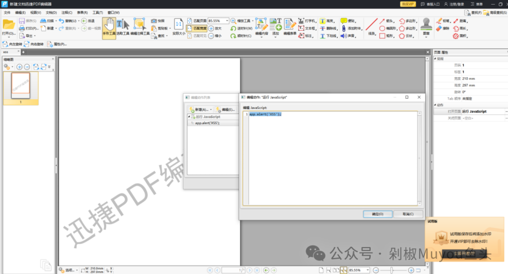Image resolution: width=508 pixels, height=274 pixels.
Task: Select the 添加附件 paperclip tool
Action: (344, 28)
